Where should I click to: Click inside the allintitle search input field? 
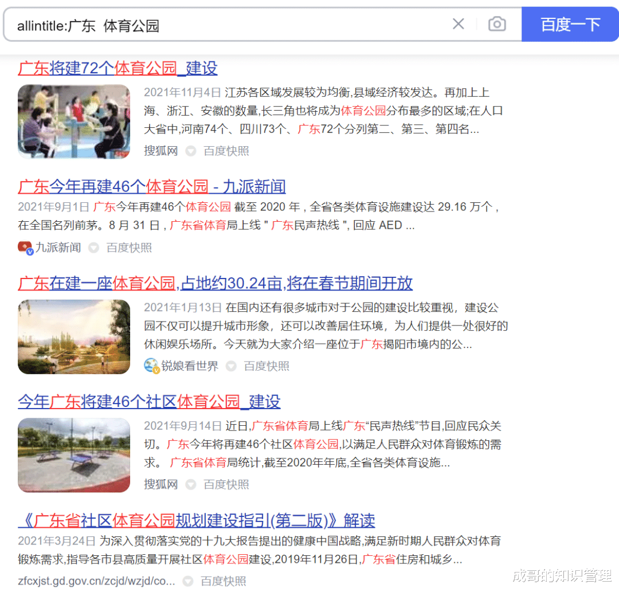click(229, 24)
